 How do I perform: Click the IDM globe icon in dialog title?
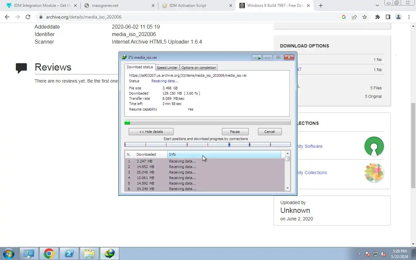point(124,57)
